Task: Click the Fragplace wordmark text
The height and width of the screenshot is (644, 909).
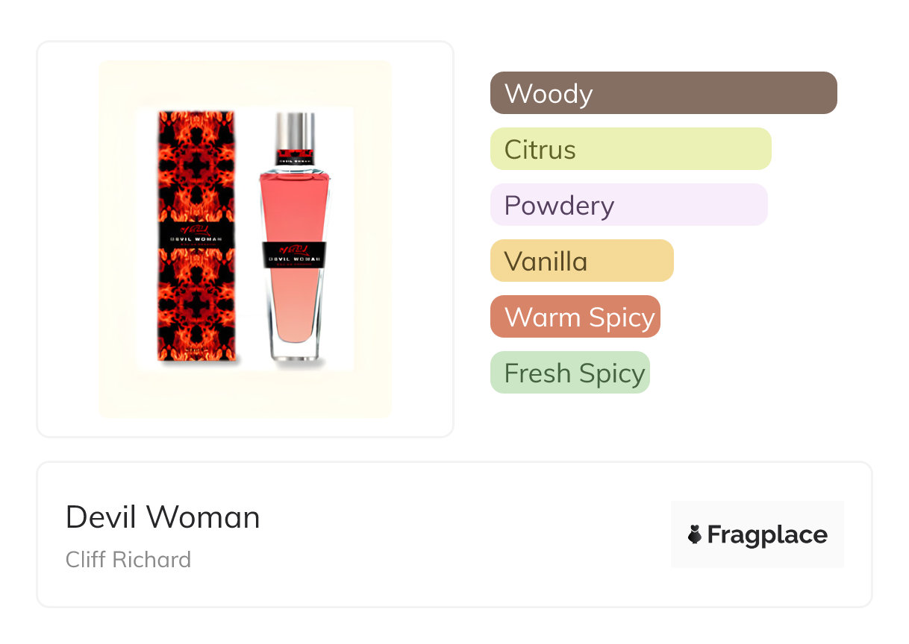Action: 767,535
